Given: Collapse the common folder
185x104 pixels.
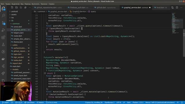Looking at the screenshot, I should point(16,24).
